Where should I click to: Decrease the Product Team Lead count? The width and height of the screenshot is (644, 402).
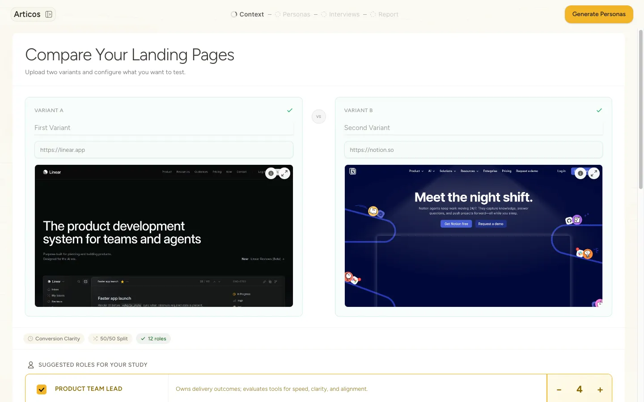[559, 389]
